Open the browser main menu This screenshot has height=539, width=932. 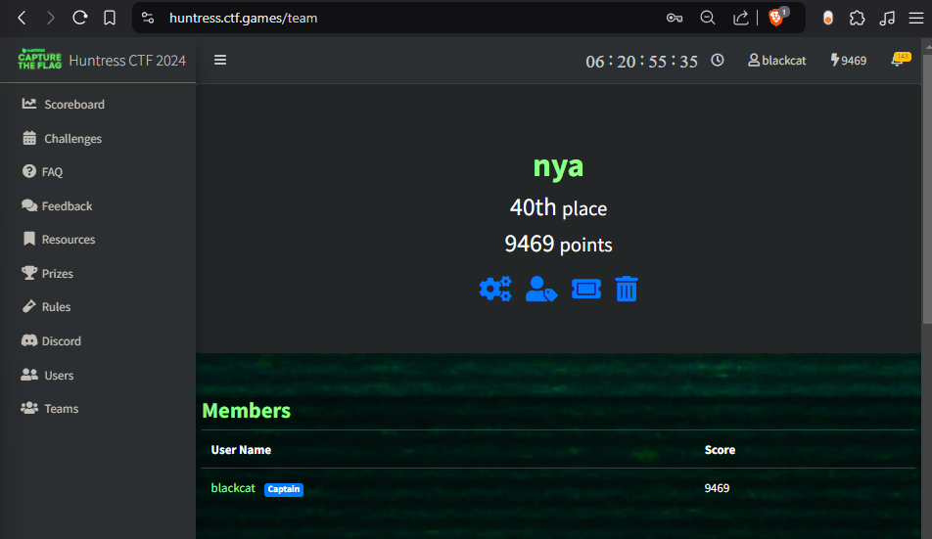pyautogui.click(x=916, y=18)
